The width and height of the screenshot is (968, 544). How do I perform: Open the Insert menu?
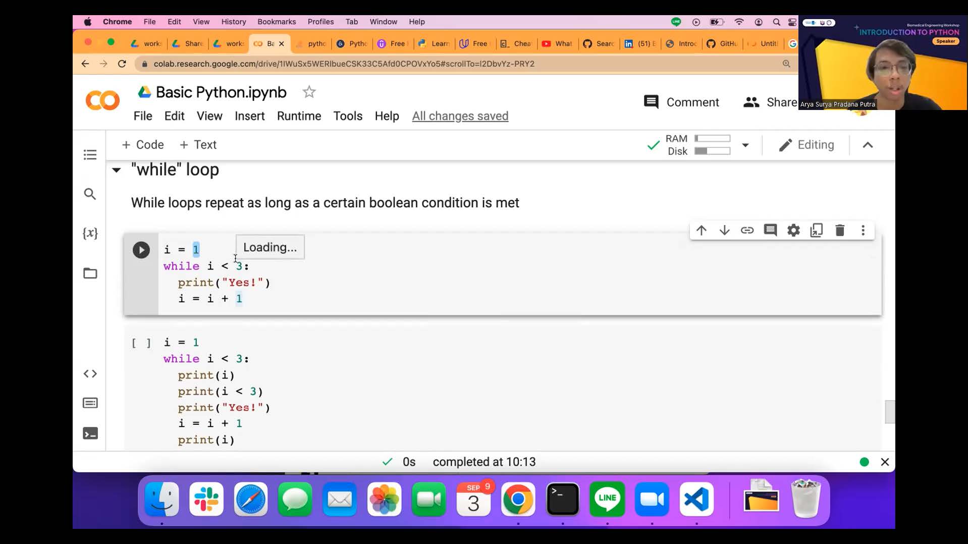[x=249, y=116]
